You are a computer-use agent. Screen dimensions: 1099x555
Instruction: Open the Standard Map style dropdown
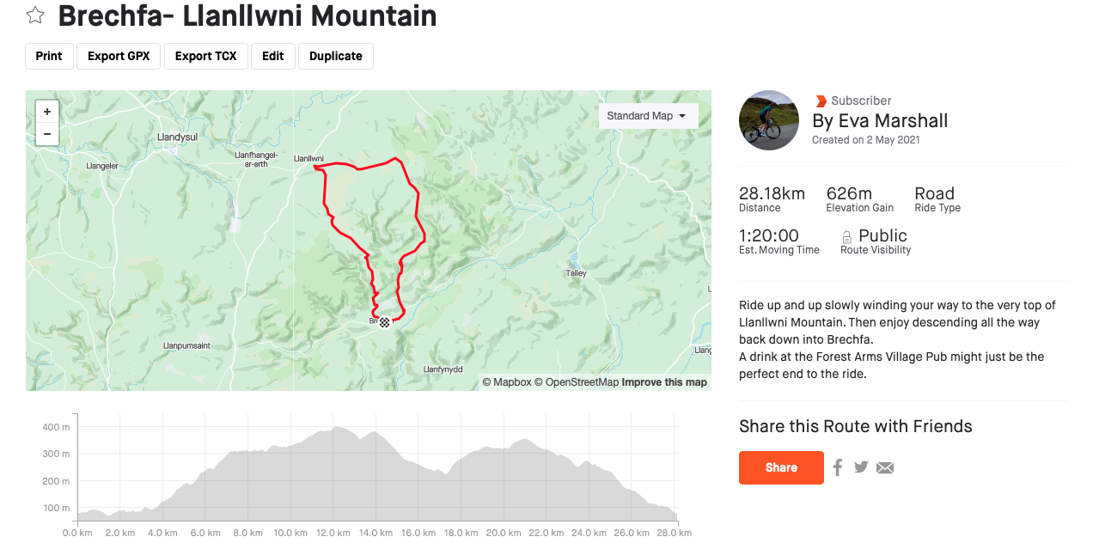648,115
